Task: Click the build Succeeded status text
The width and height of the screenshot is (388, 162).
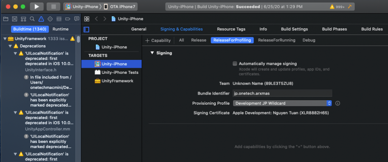Action: (248, 7)
